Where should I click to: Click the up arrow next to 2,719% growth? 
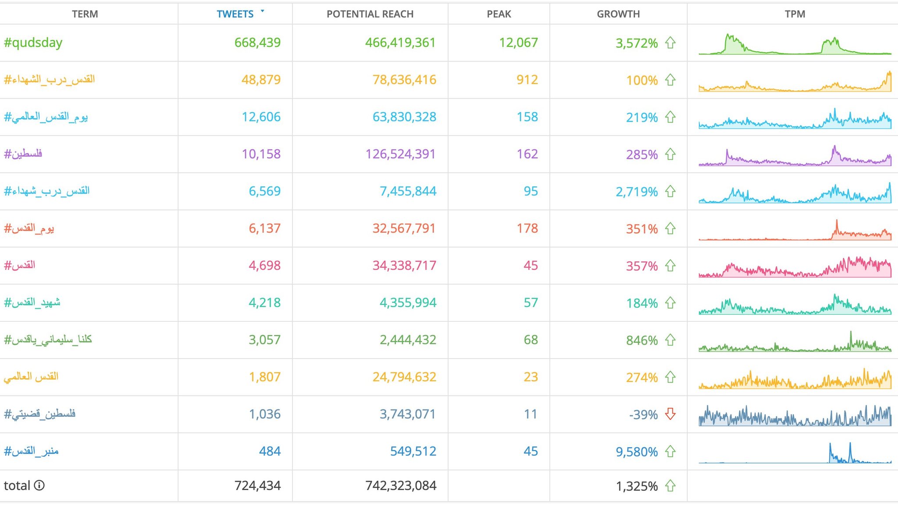tap(670, 191)
